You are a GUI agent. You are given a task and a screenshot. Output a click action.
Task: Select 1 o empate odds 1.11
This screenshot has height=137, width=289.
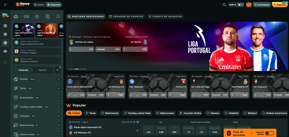(x=188, y=130)
